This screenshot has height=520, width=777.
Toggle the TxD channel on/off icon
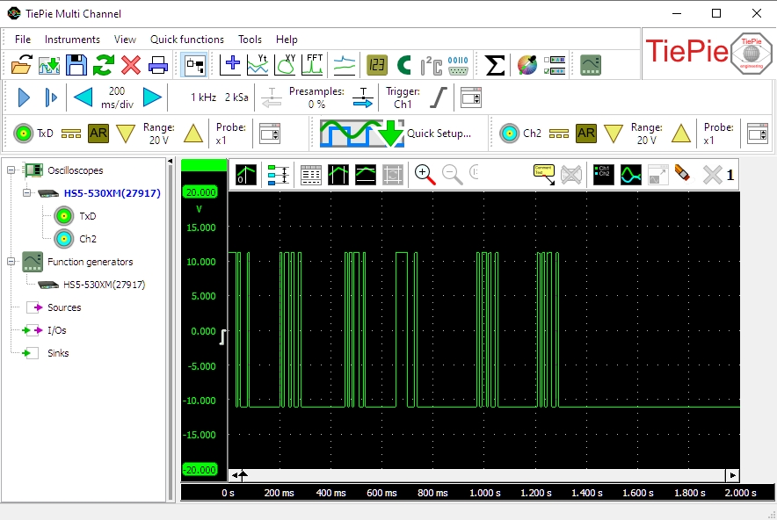(24, 134)
